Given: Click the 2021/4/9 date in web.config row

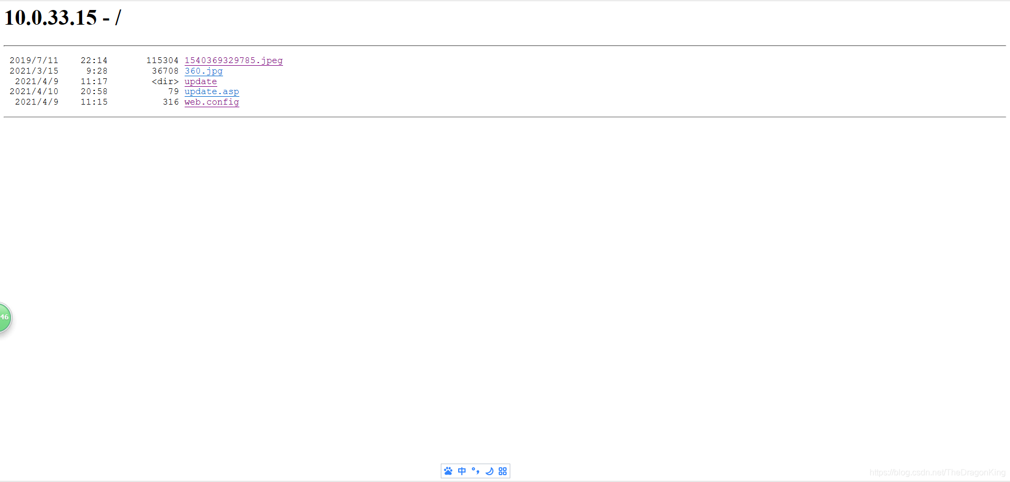Looking at the screenshot, I should 37,102.
